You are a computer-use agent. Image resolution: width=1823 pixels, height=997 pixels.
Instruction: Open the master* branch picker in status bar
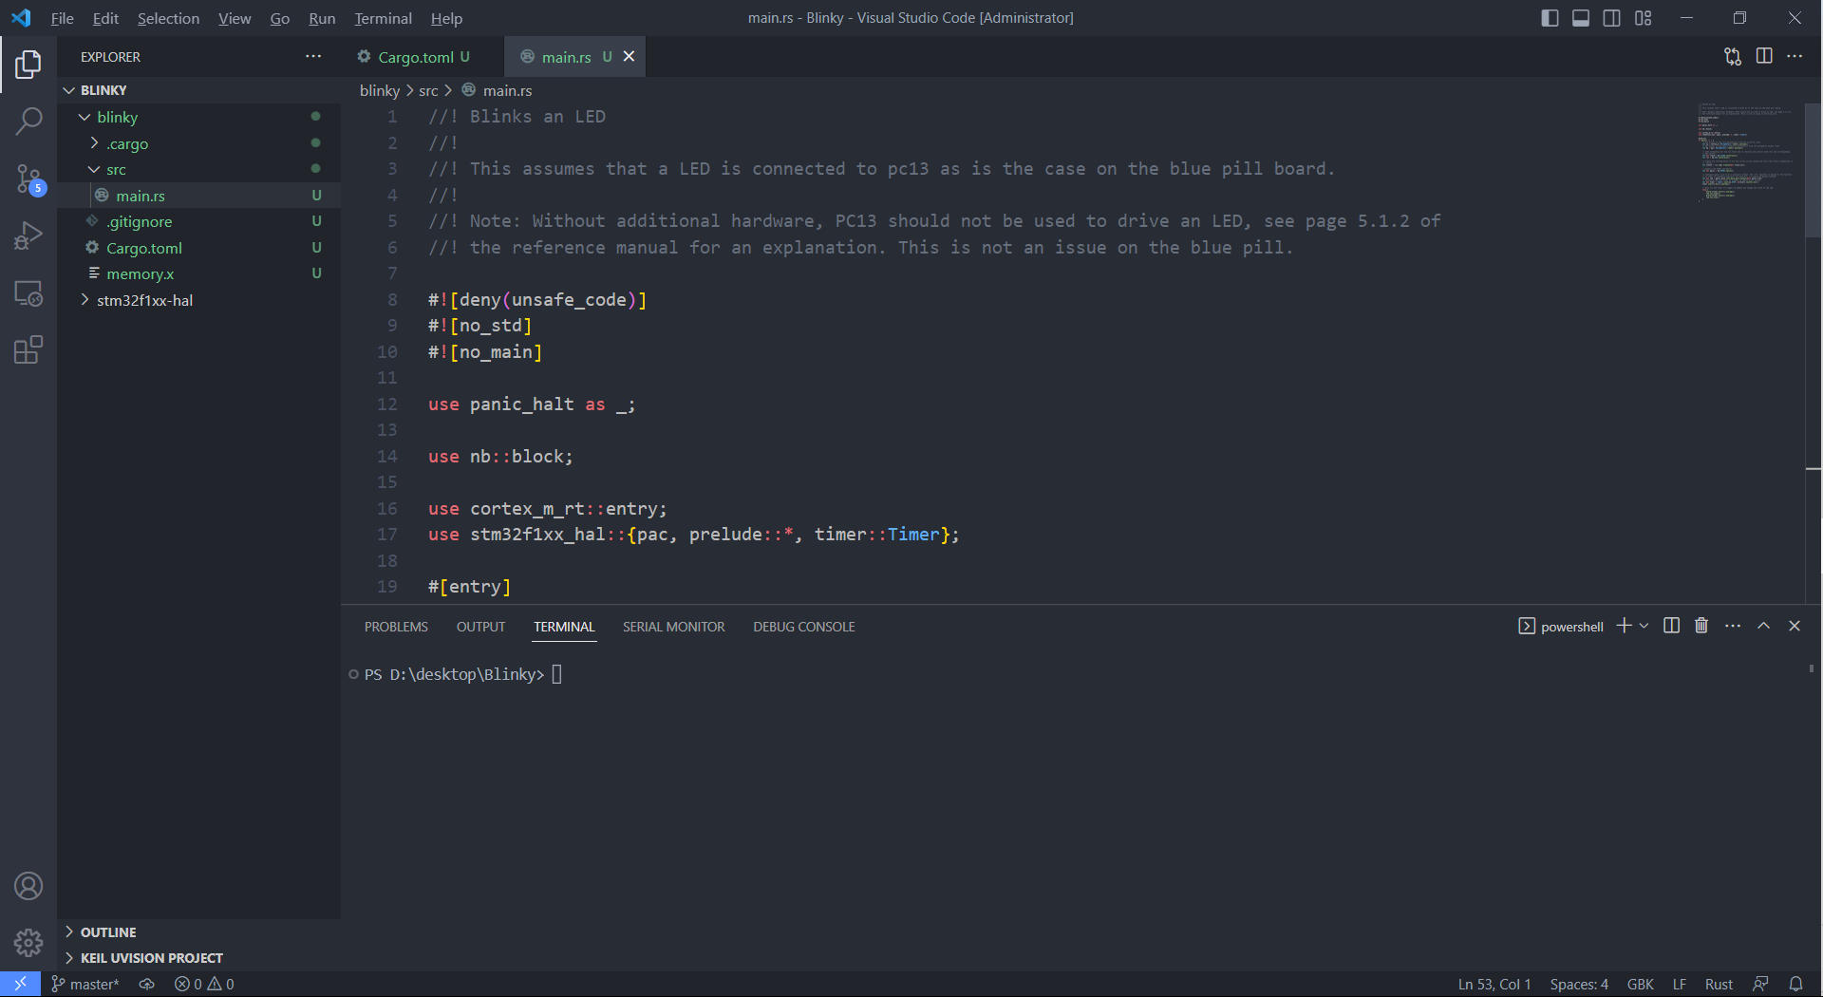pos(85,984)
